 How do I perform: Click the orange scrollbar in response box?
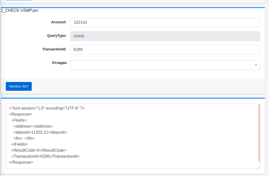[259, 133]
